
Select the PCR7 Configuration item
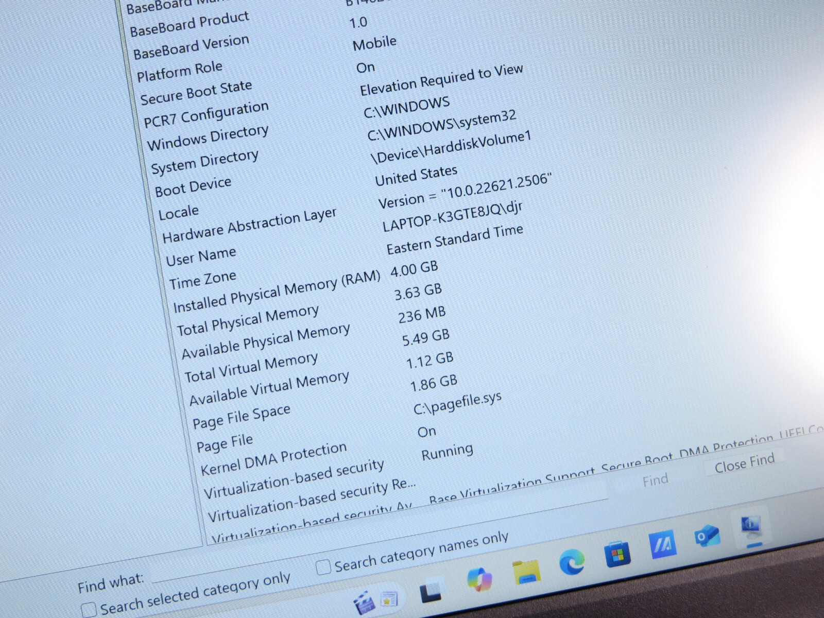tap(206, 114)
